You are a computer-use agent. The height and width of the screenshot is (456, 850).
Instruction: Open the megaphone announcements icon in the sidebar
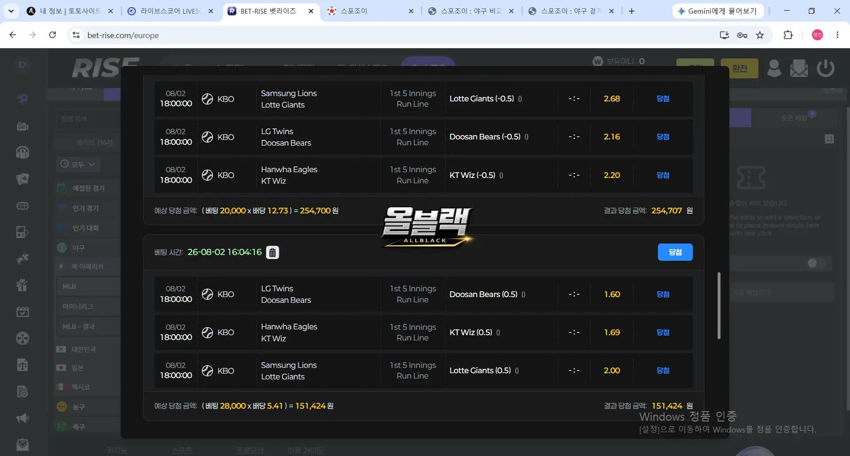click(x=23, y=418)
